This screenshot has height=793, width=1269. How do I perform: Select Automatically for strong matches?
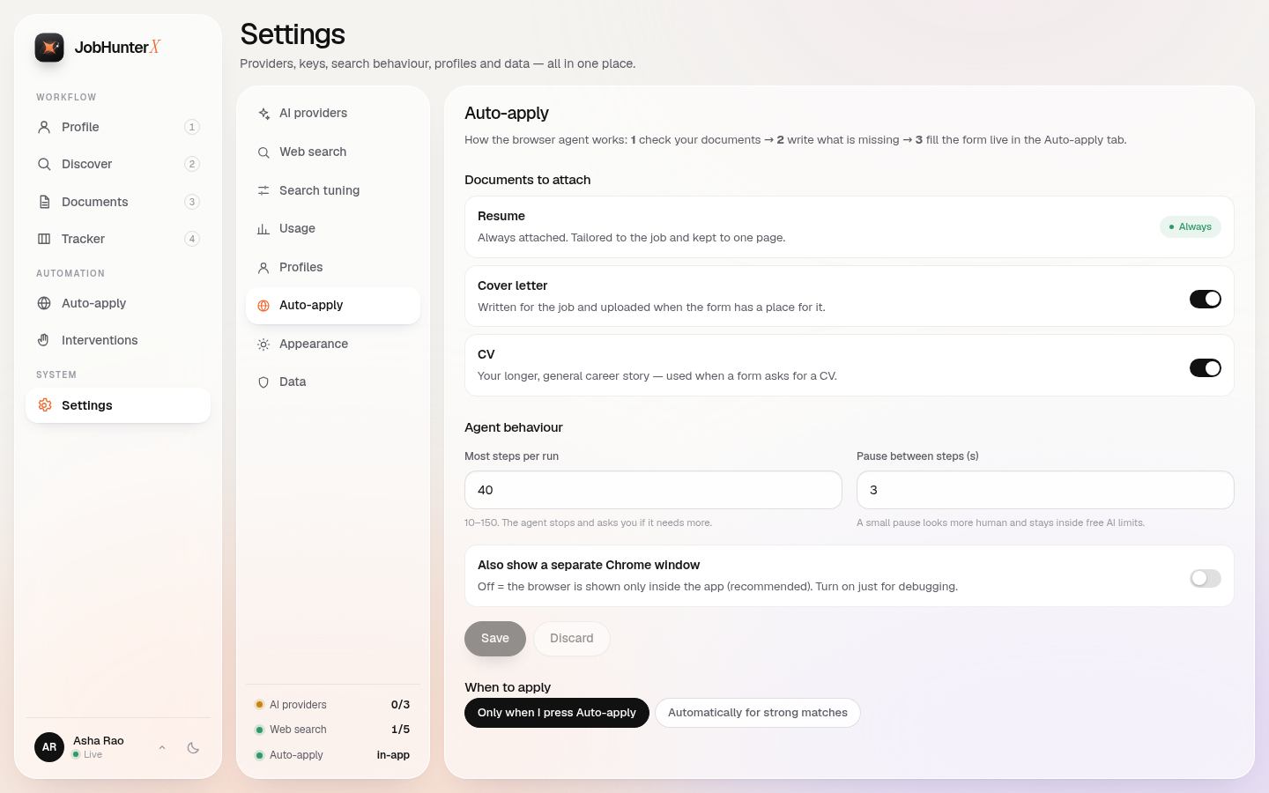click(x=758, y=713)
